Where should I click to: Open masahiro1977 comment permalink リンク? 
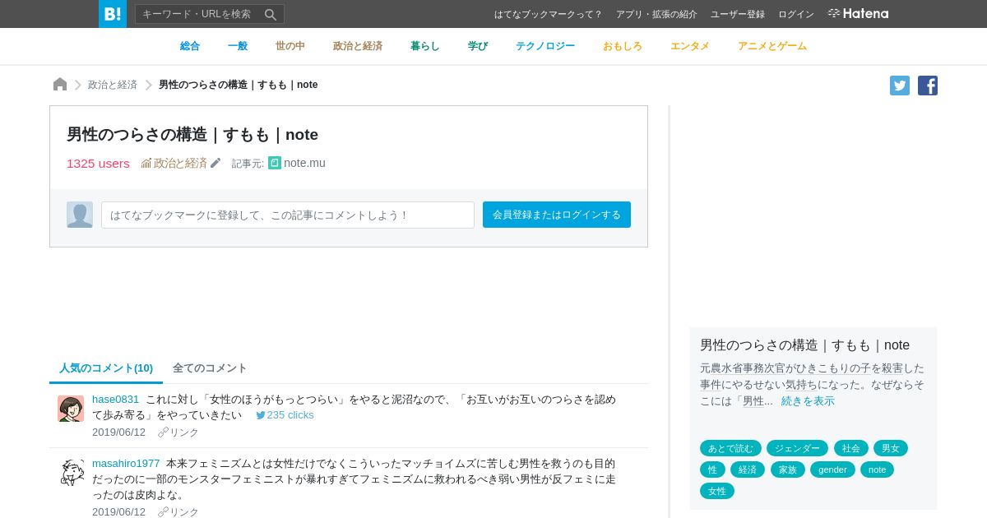(x=178, y=512)
